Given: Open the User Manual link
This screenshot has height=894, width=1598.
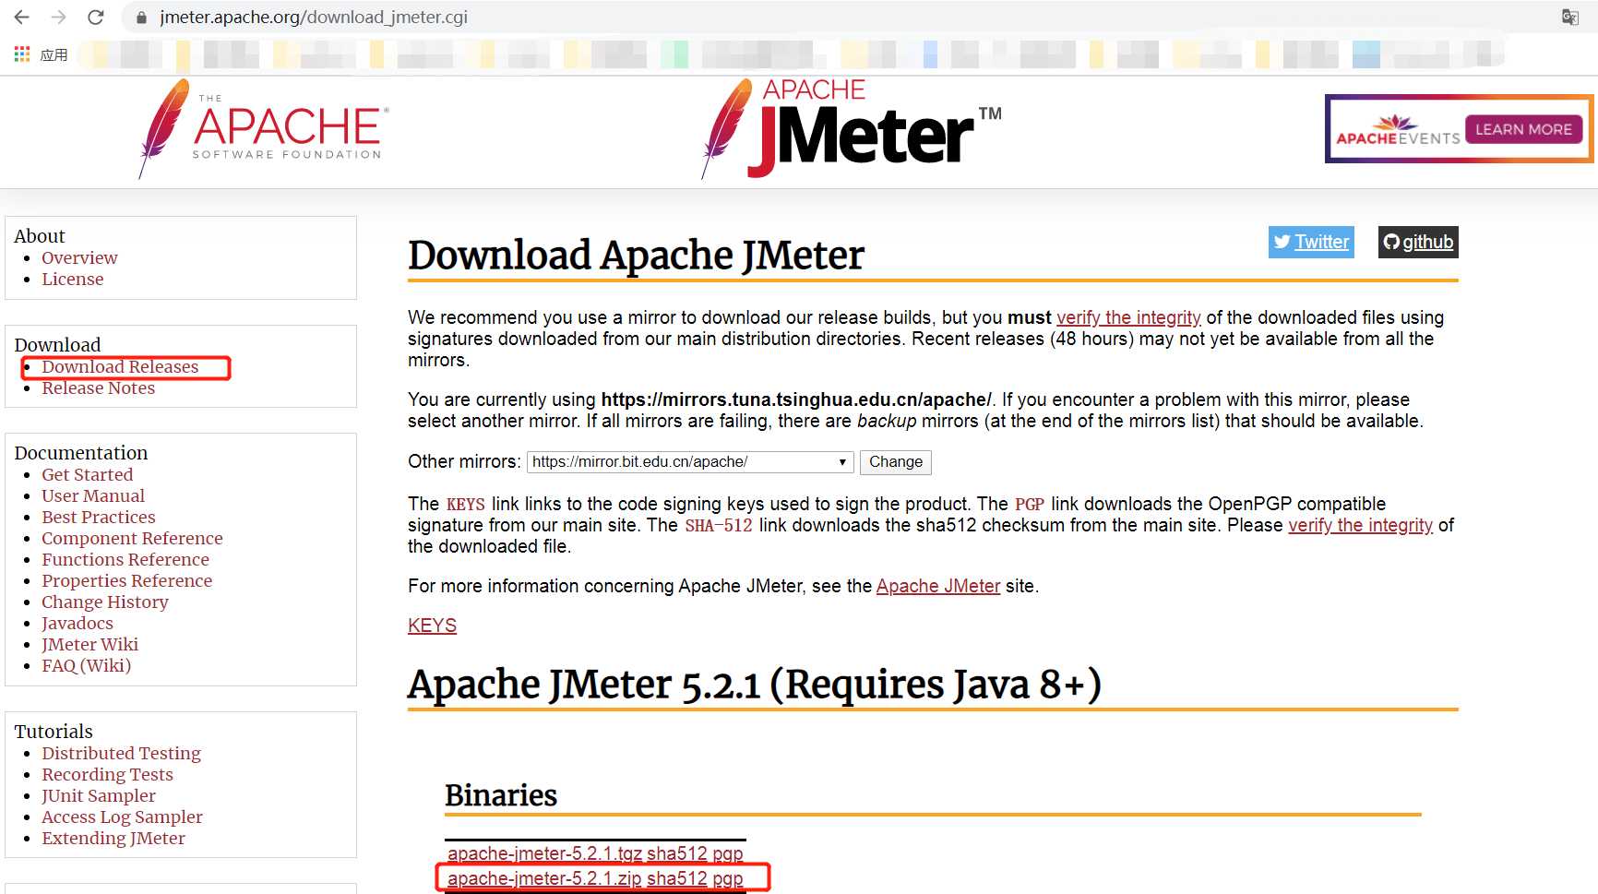Looking at the screenshot, I should pos(93,495).
